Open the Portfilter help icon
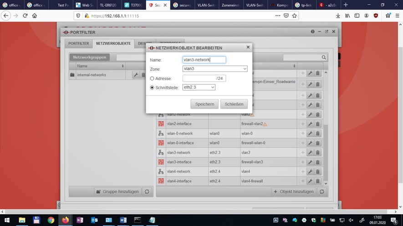 pyautogui.click(x=313, y=32)
